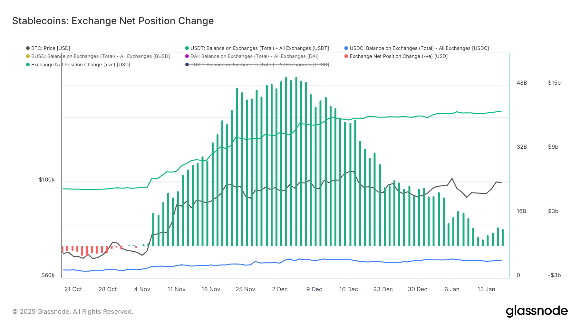
Task: Click the 13 Jan date axis label
Action: click(x=486, y=289)
